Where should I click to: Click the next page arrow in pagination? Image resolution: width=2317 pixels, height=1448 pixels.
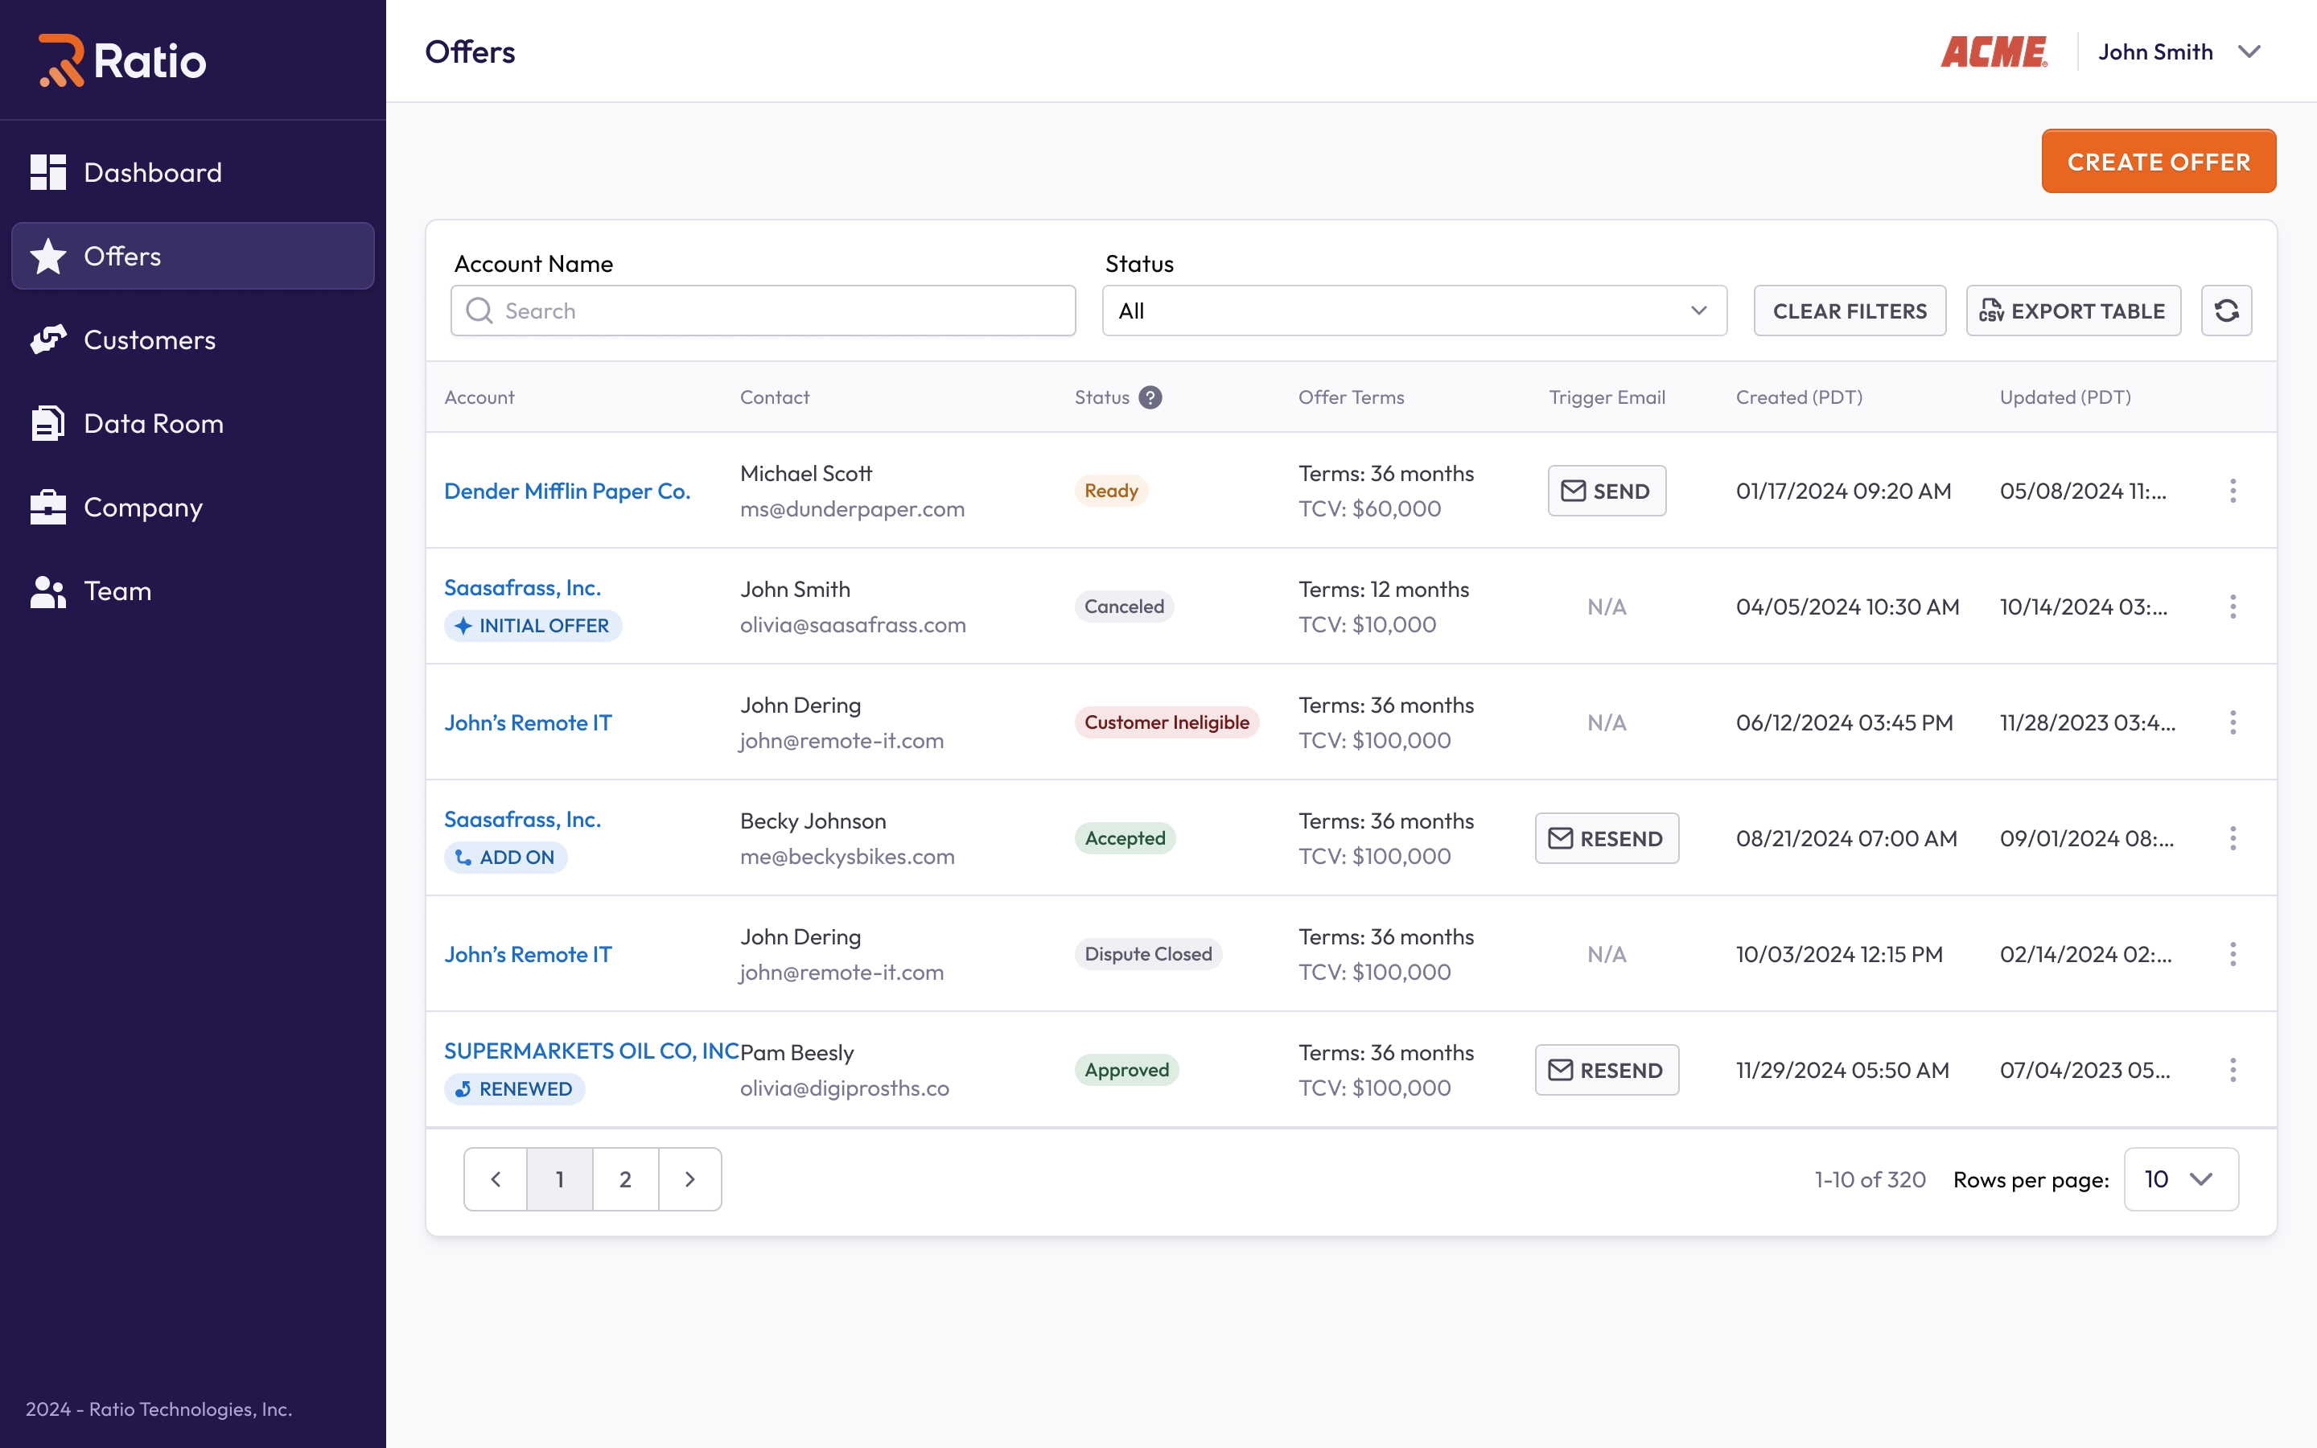pyautogui.click(x=689, y=1179)
